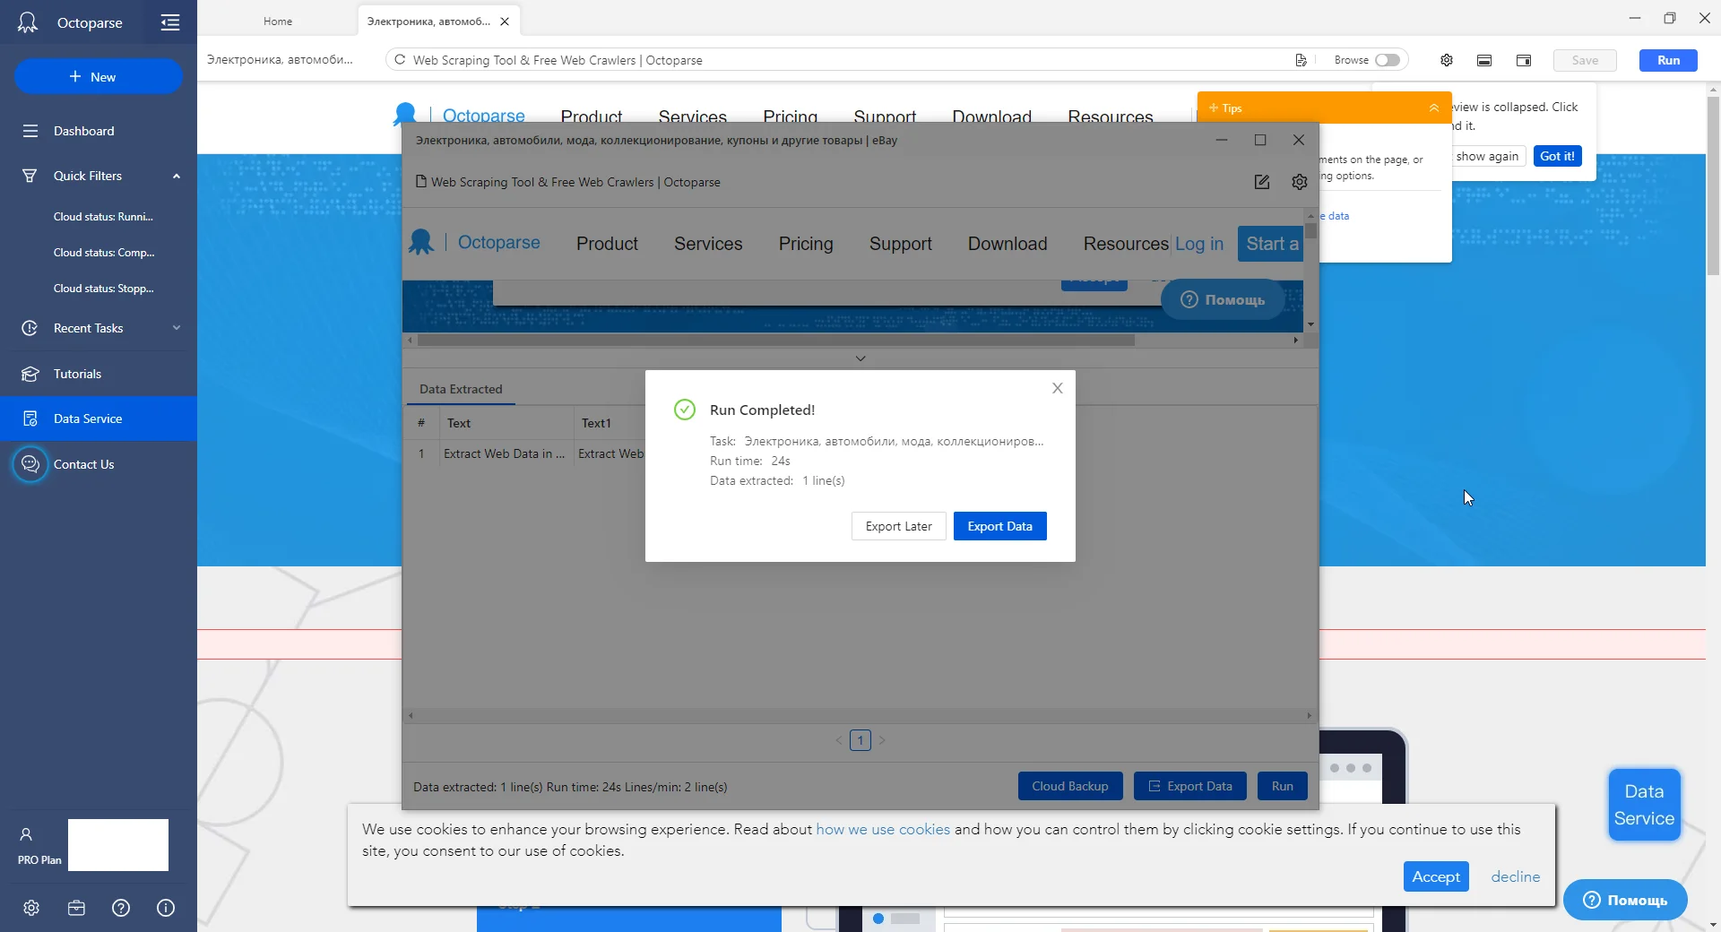Image resolution: width=1721 pixels, height=932 pixels.
Task: Close the Run Completed dialog with the X
Action: pos(1058,388)
